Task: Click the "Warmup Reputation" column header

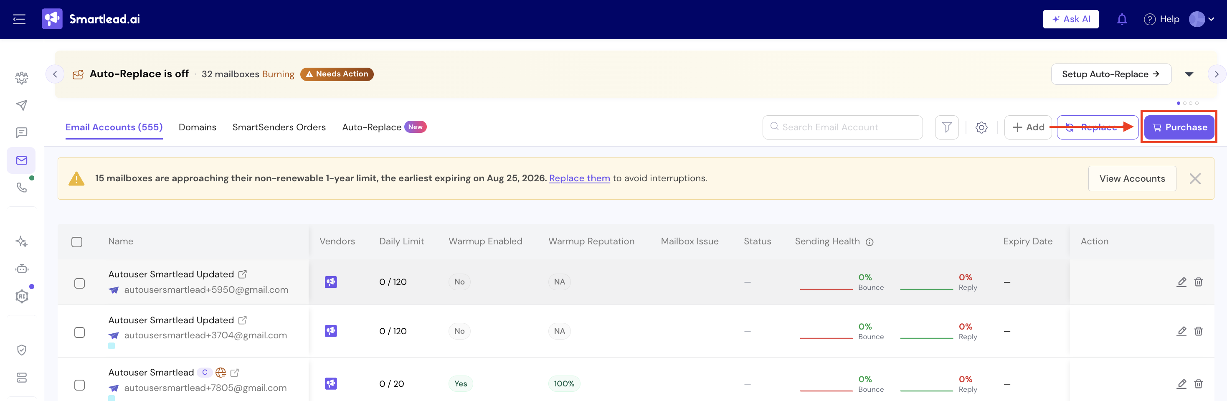Action: [x=591, y=241]
